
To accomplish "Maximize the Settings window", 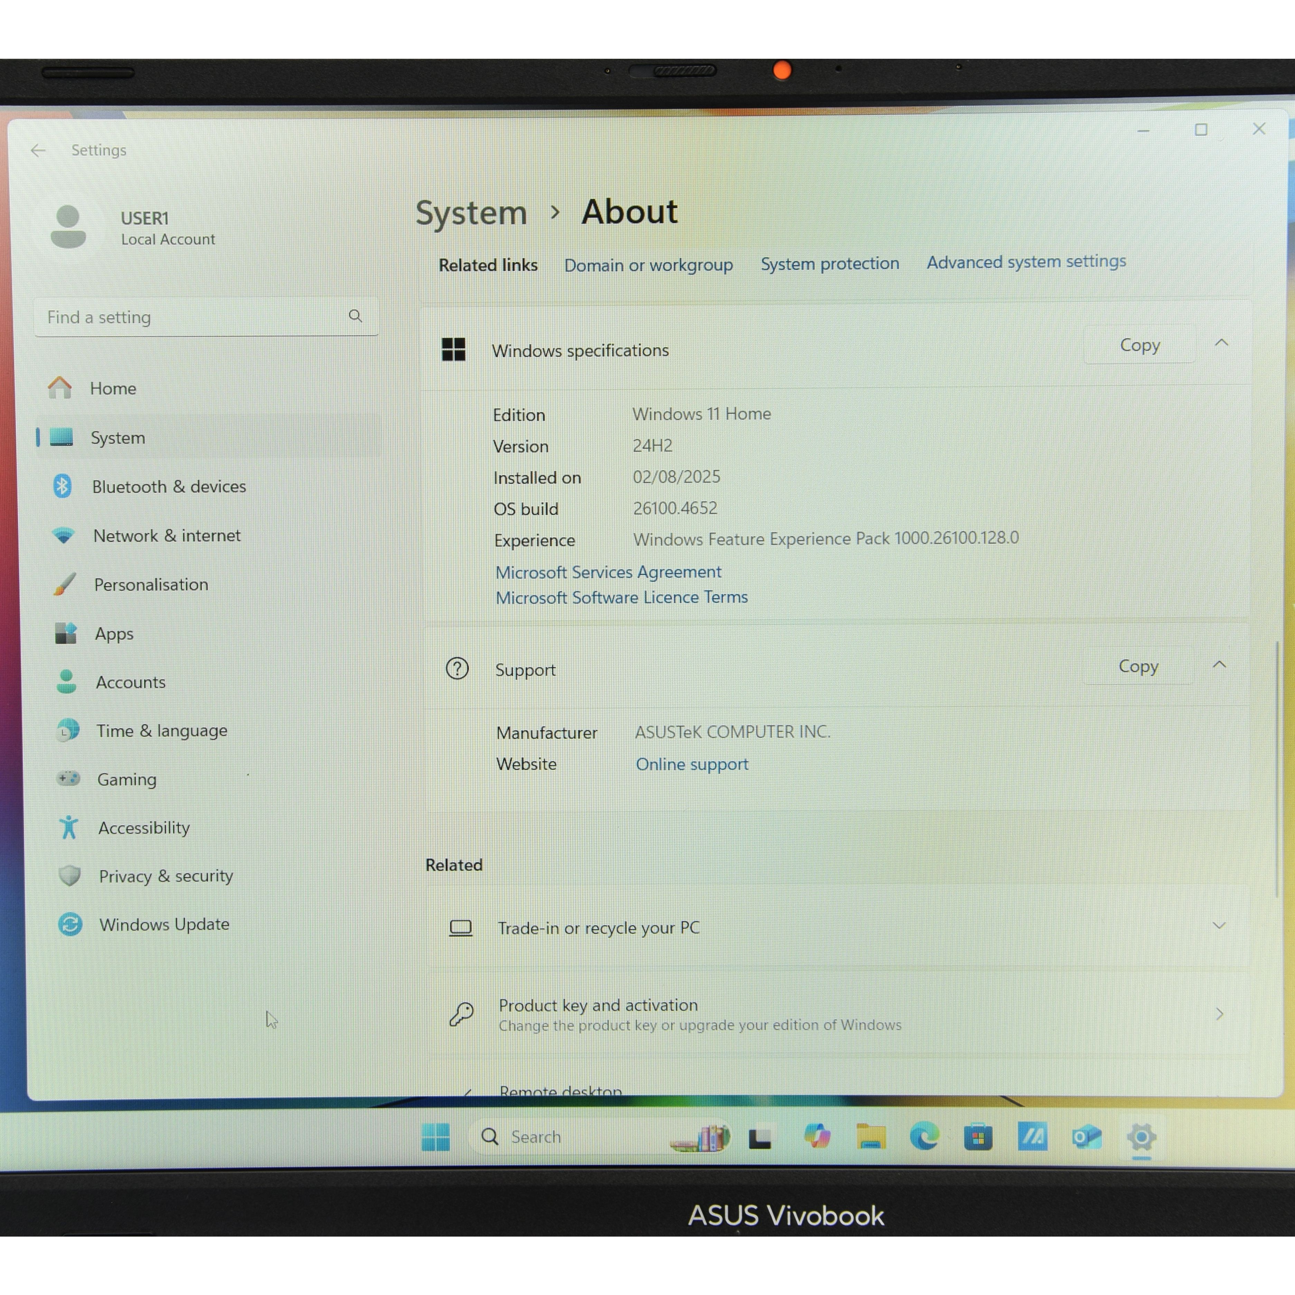I will (1201, 129).
